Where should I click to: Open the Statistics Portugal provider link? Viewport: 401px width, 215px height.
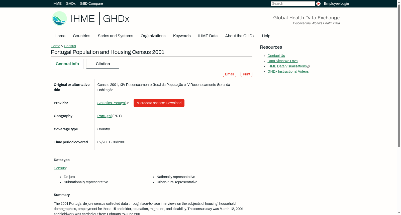click(x=112, y=103)
